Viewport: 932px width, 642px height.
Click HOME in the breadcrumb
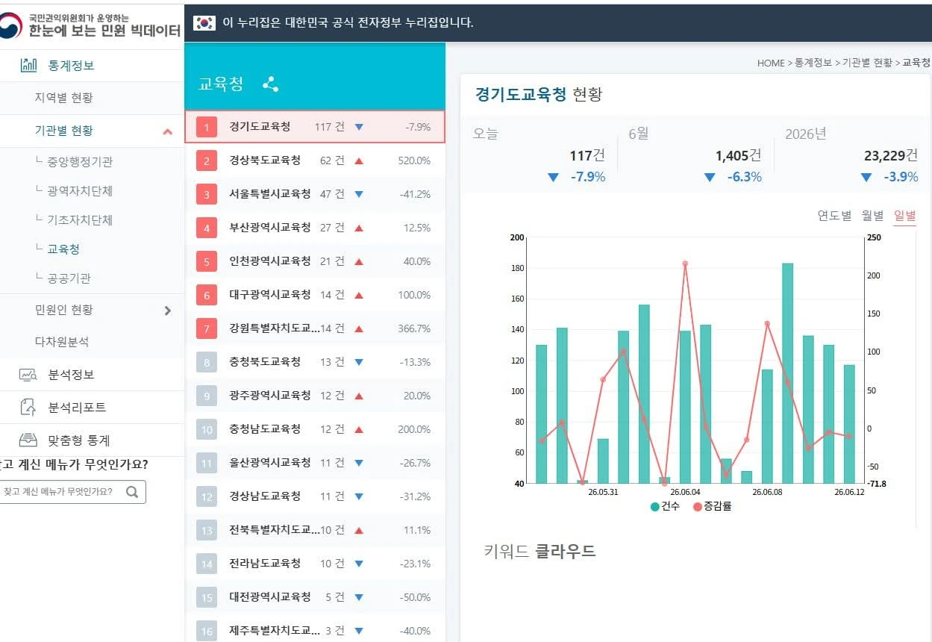tap(771, 63)
